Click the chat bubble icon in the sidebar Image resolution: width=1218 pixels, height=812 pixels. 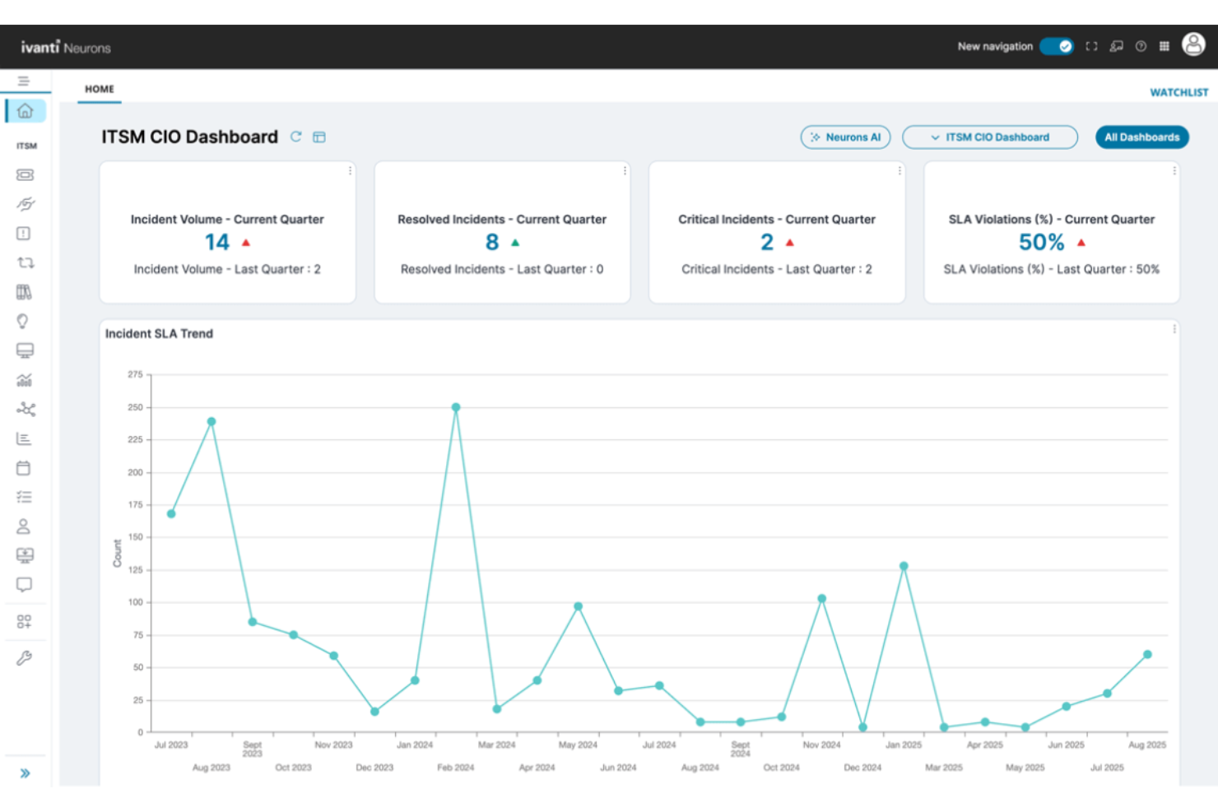click(x=25, y=584)
